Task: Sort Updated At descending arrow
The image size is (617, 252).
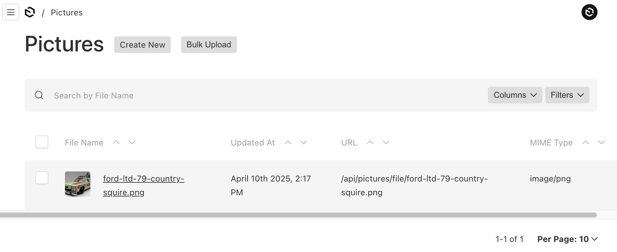Action: 303,143
